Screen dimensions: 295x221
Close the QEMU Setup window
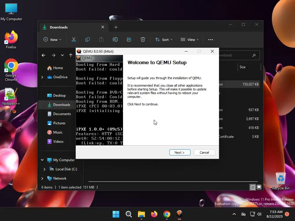coord(212,51)
